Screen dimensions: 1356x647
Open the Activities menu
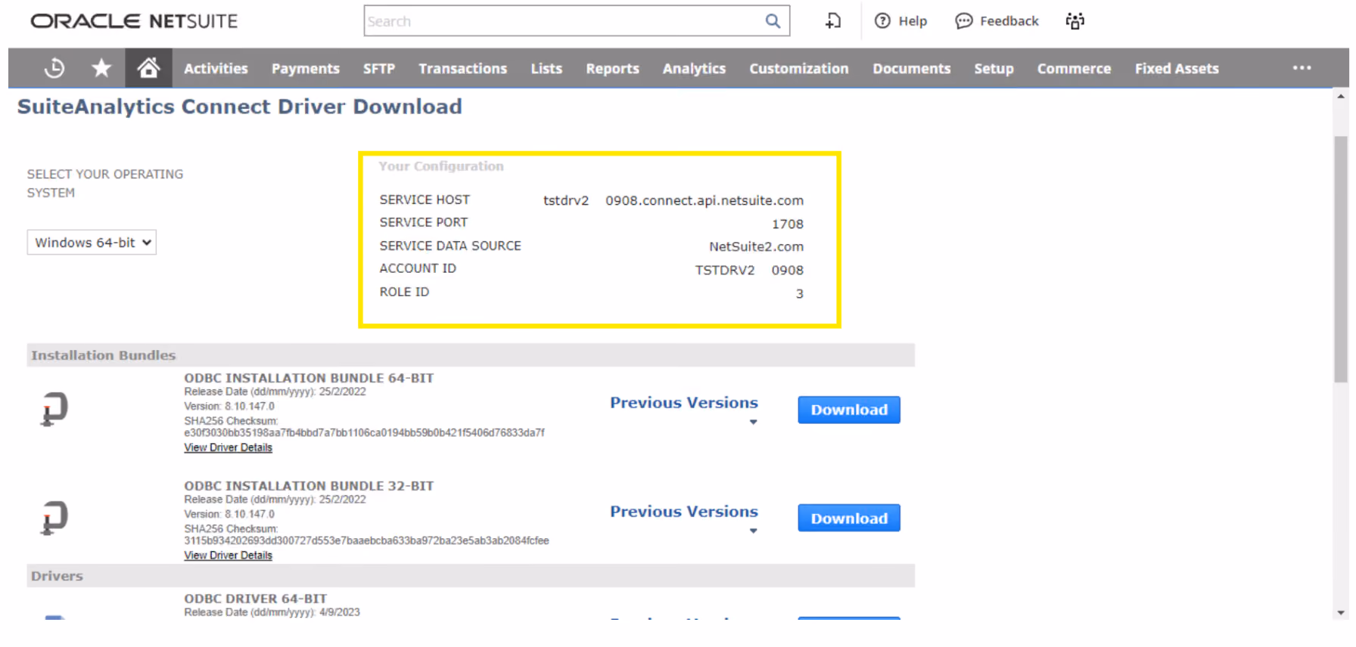point(216,69)
